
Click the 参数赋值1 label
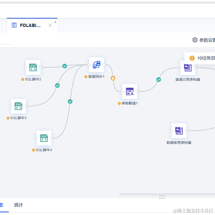click(x=129, y=103)
